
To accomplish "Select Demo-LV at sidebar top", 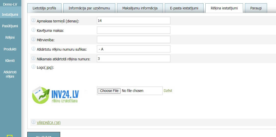I will point(10,4).
